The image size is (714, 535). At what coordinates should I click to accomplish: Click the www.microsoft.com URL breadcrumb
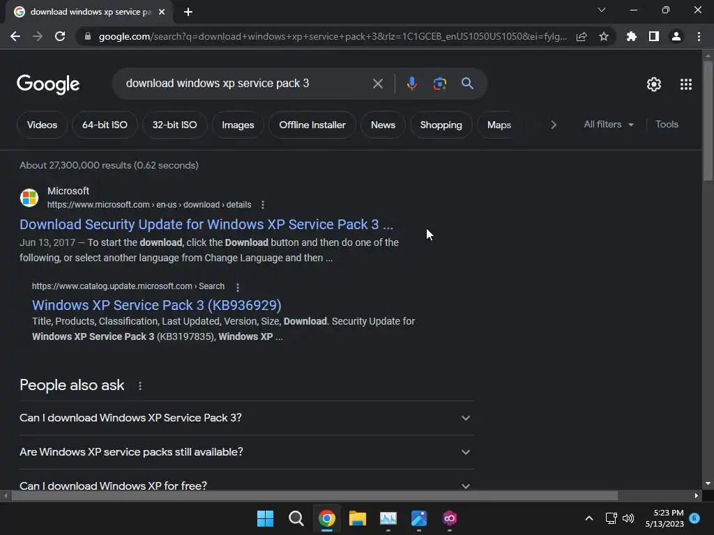pyautogui.click(x=149, y=205)
